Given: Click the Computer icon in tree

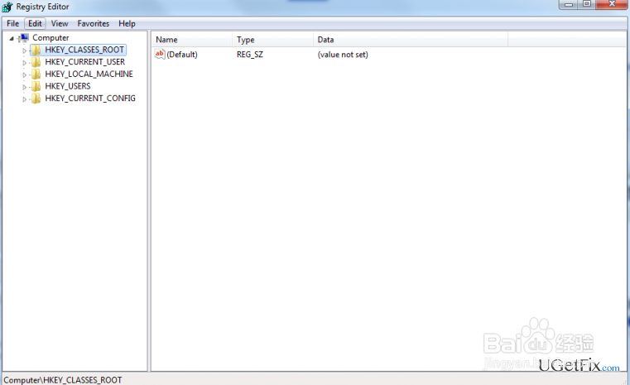Looking at the screenshot, I should coord(24,38).
